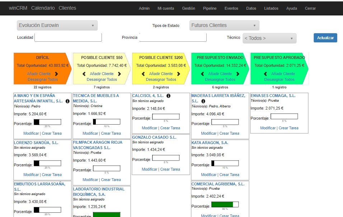
Task: Click right chevron in POSIBLE CLIENTE S50 column
Action: coord(119,74)
